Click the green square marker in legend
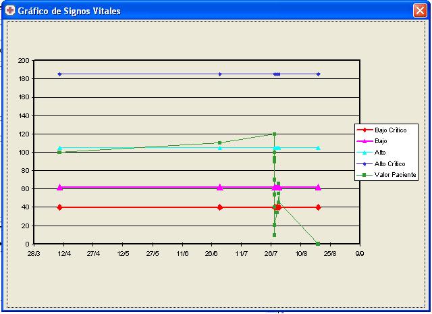The image size is (432, 314). click(x=364, y=175)
